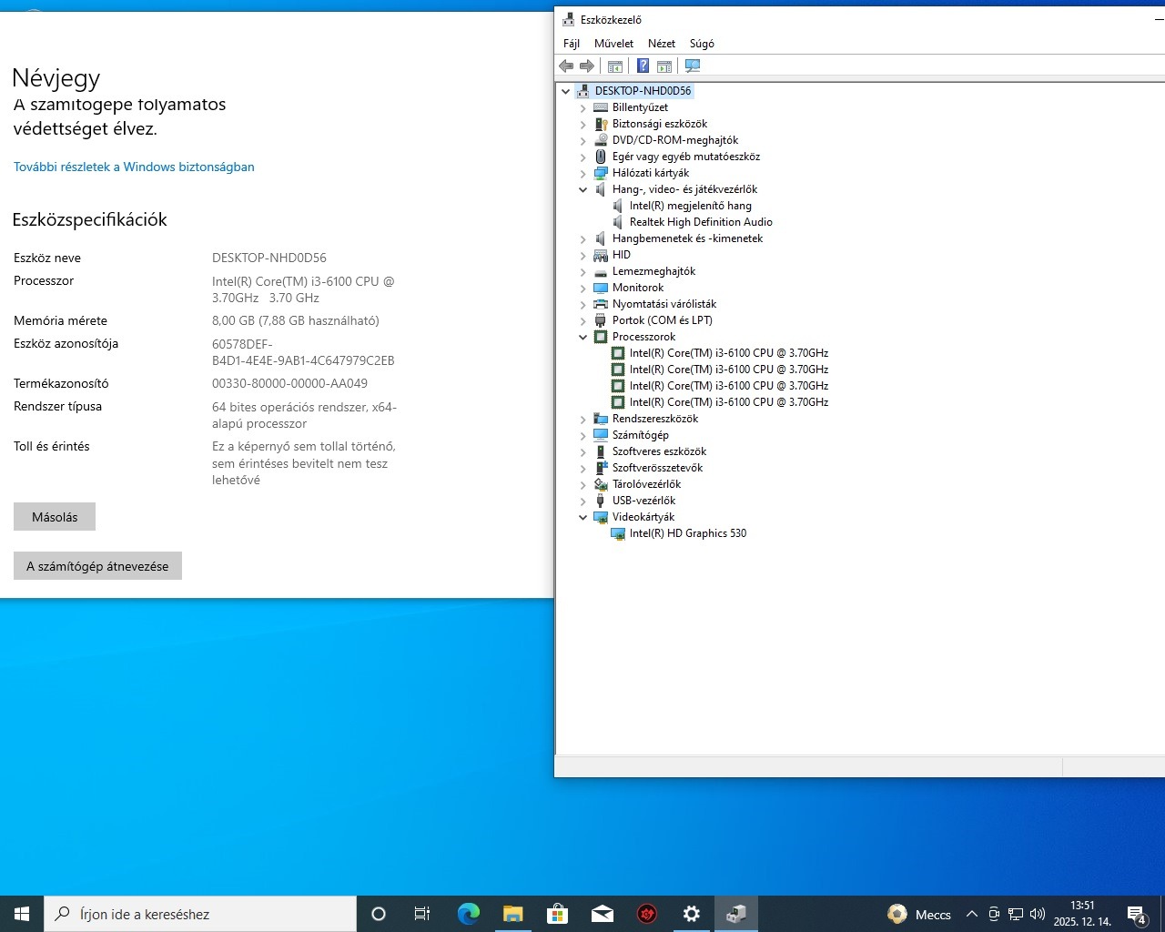Image resolution: width=1165 pixels, height=932 pixels.
Task: Open the blue question-mark Help toolbar icon
Action: point(643,66)
